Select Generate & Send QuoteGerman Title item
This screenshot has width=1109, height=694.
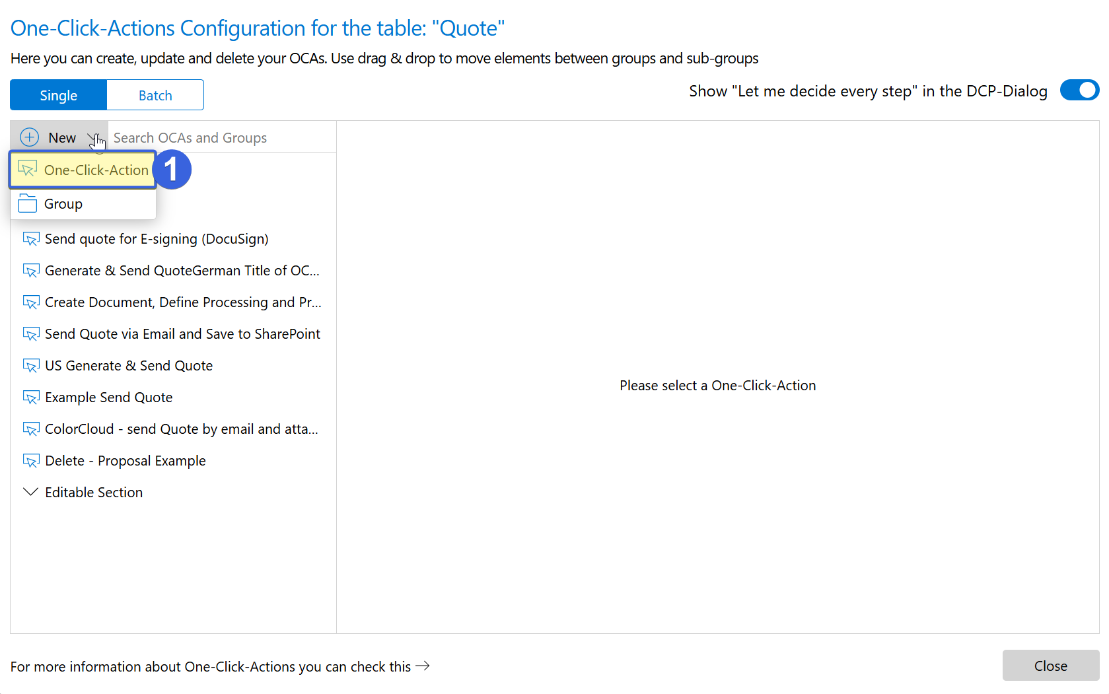pyautogui.click(x=182, y=271)
